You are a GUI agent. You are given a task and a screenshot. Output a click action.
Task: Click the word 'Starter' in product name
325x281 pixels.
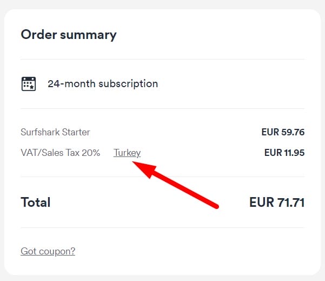pos(75,132)
